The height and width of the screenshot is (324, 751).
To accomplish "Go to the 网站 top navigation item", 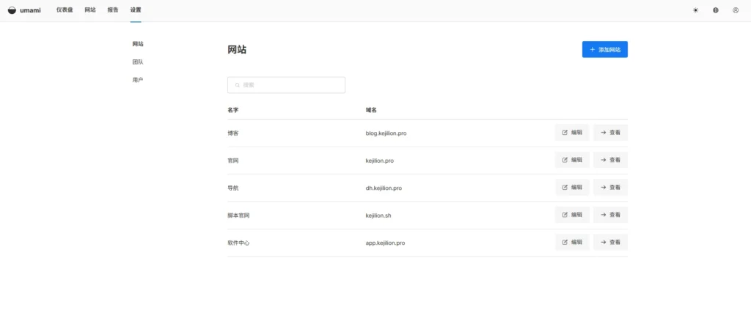I will pos(89,10).
